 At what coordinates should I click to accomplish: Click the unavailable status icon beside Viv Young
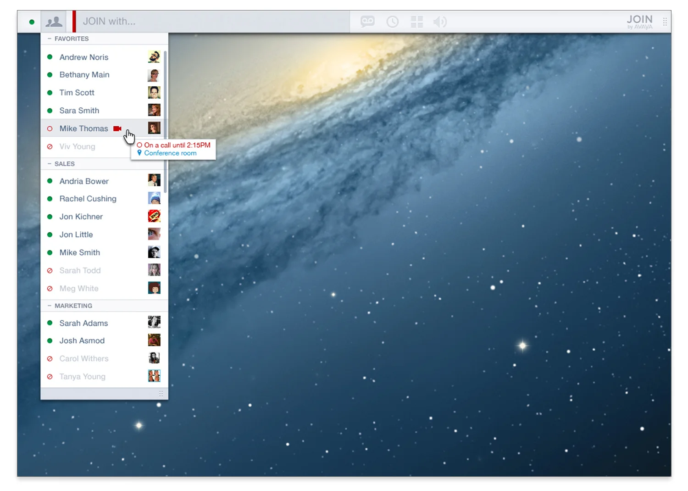tap(50, 147)
